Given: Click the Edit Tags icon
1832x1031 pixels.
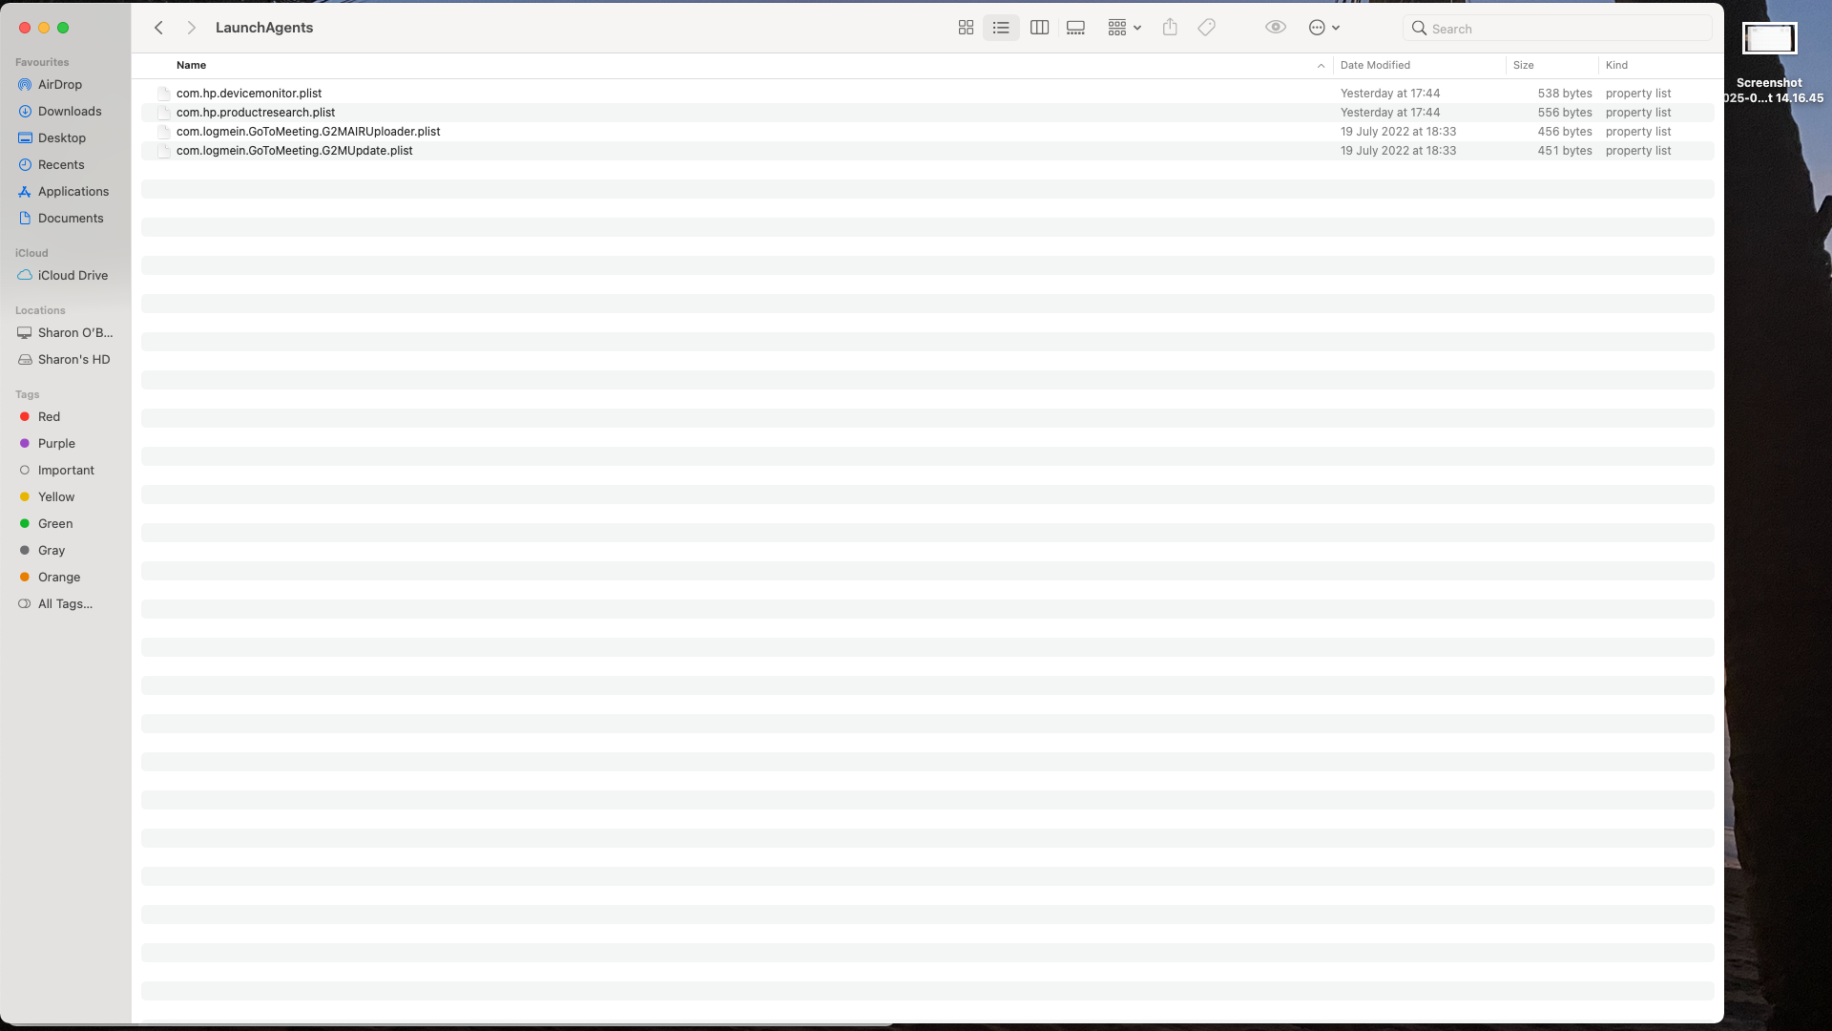Looking at the screenshot, I should pos(1206,28).
